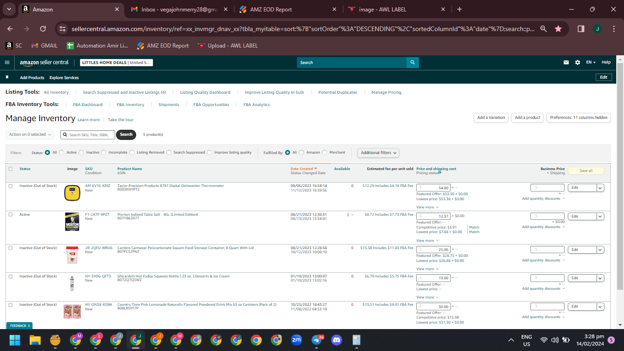Reload the Seller Central page

click(43, 29)
